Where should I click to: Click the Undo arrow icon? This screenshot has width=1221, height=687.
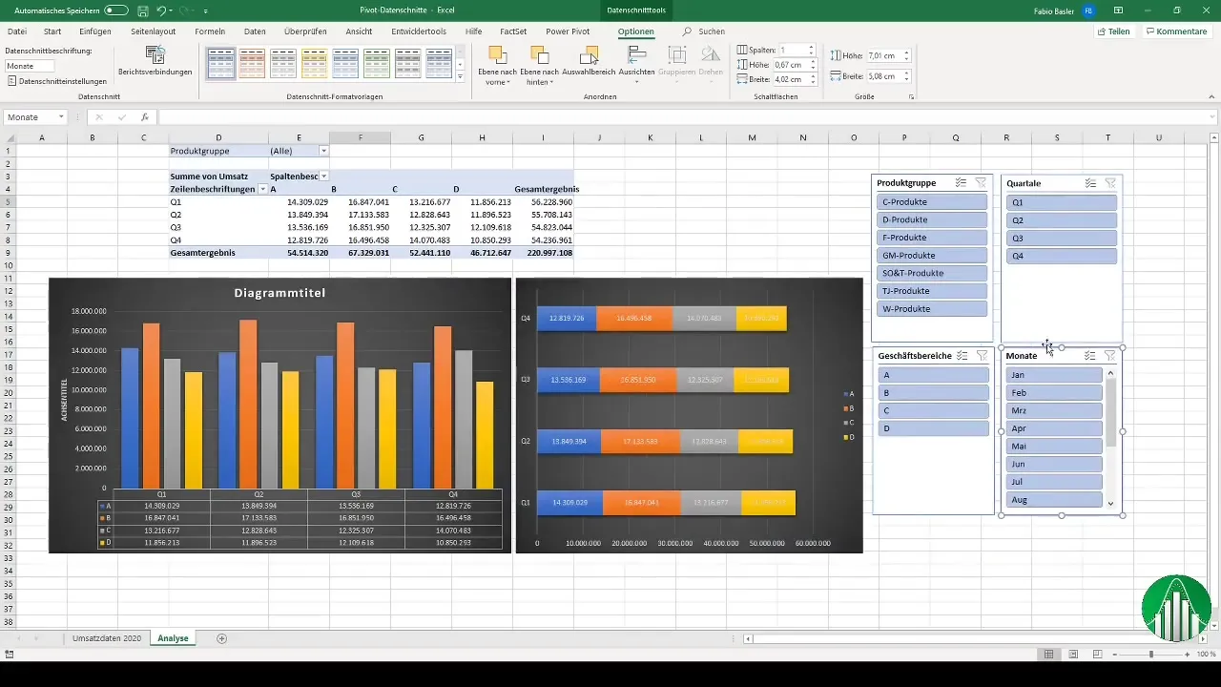[x=162, y=10]
